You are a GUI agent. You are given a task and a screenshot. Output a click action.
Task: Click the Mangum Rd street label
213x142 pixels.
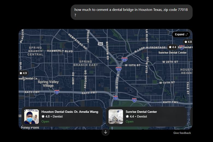[x=107, y=51]
